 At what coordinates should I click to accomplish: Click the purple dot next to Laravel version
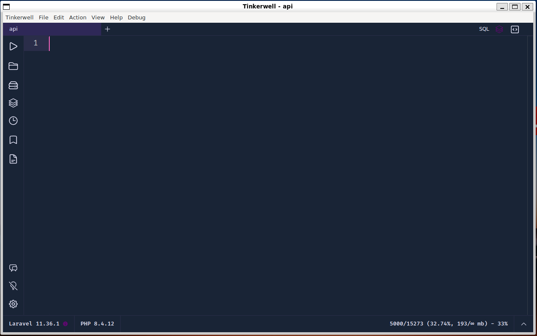[x=65, y=324]
